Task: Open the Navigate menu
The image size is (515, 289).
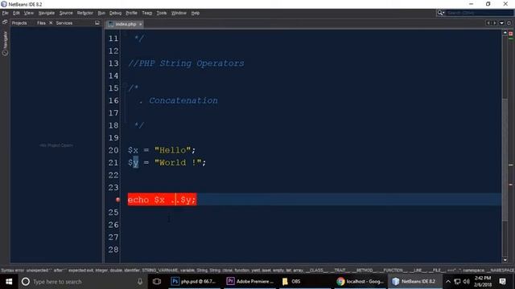Action: 47,13
